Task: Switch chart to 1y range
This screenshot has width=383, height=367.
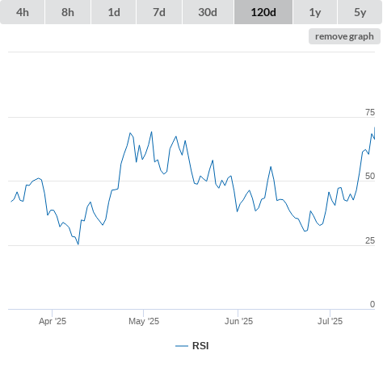Action: 315,12
